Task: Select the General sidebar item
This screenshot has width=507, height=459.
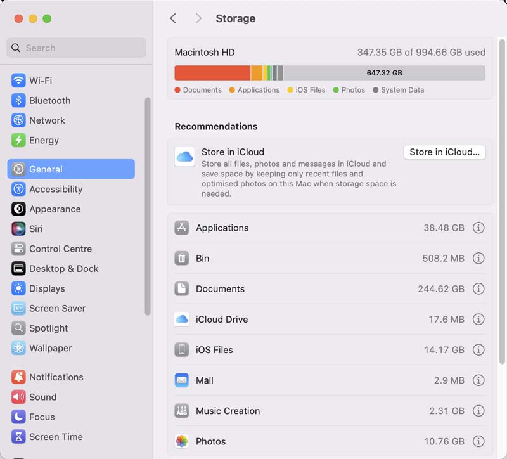Action: coord(71,169)
